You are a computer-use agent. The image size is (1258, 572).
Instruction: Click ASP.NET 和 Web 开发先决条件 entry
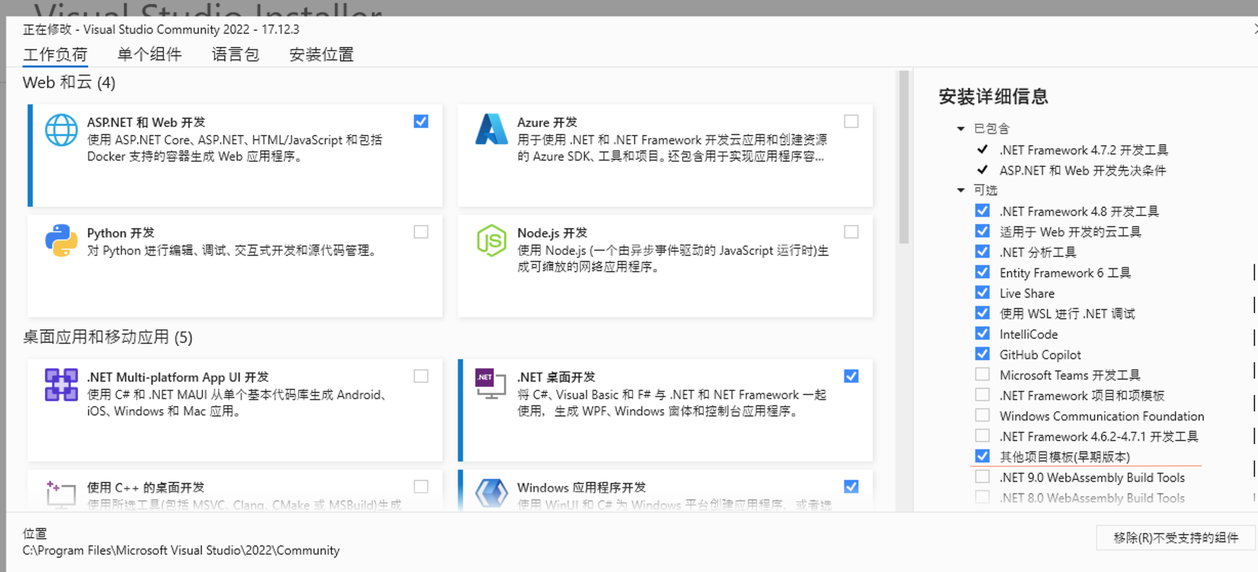tap(1083, 170)
